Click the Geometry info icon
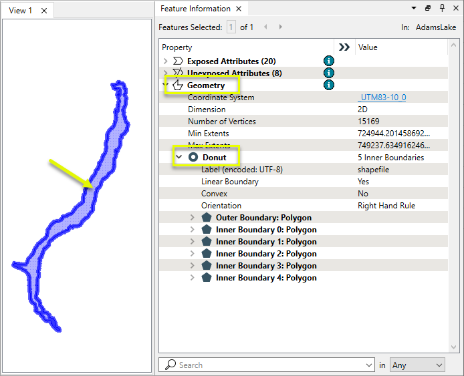This screenshot has width=464, height=376. coord(329,85)
